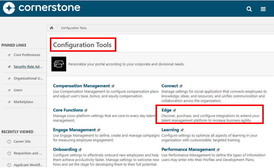
Task: Open recently viewed Career Site
Action: pyautogui.click(x=22, y=142)
